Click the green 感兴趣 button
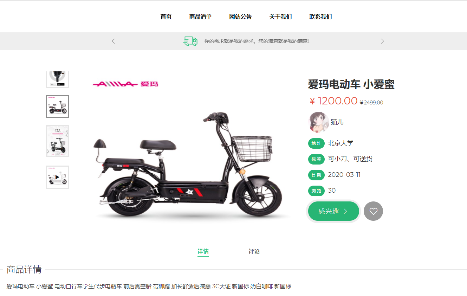Viewport: 467px width, 296px height. tap(333, 211)
